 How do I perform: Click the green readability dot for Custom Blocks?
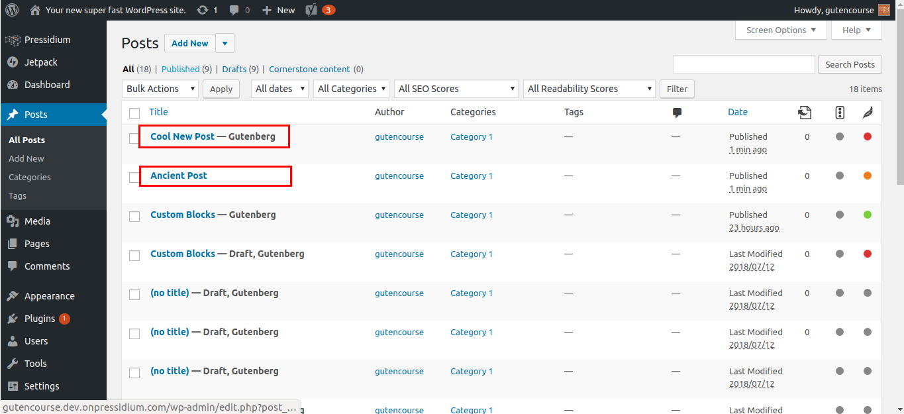point(868,215)
